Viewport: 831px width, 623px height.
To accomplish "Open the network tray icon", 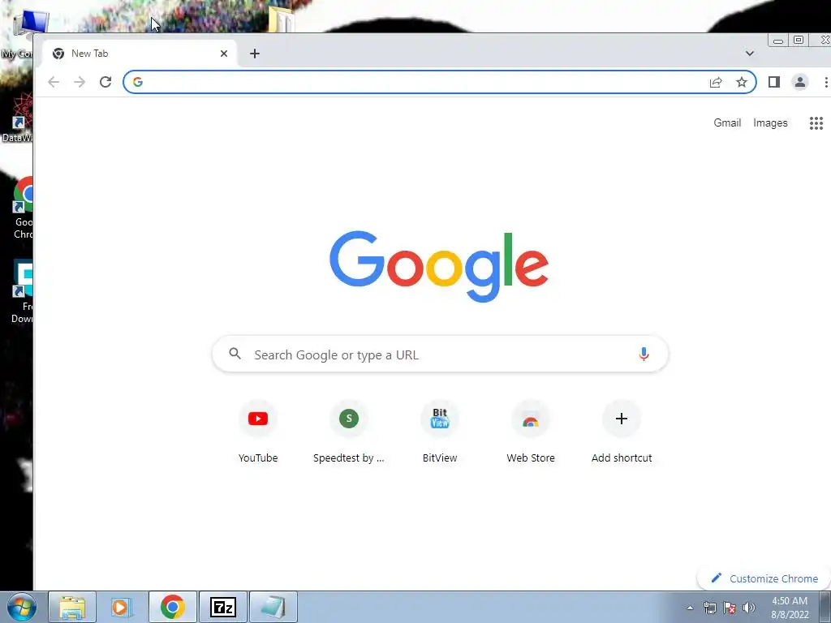I will click(709, 608).
